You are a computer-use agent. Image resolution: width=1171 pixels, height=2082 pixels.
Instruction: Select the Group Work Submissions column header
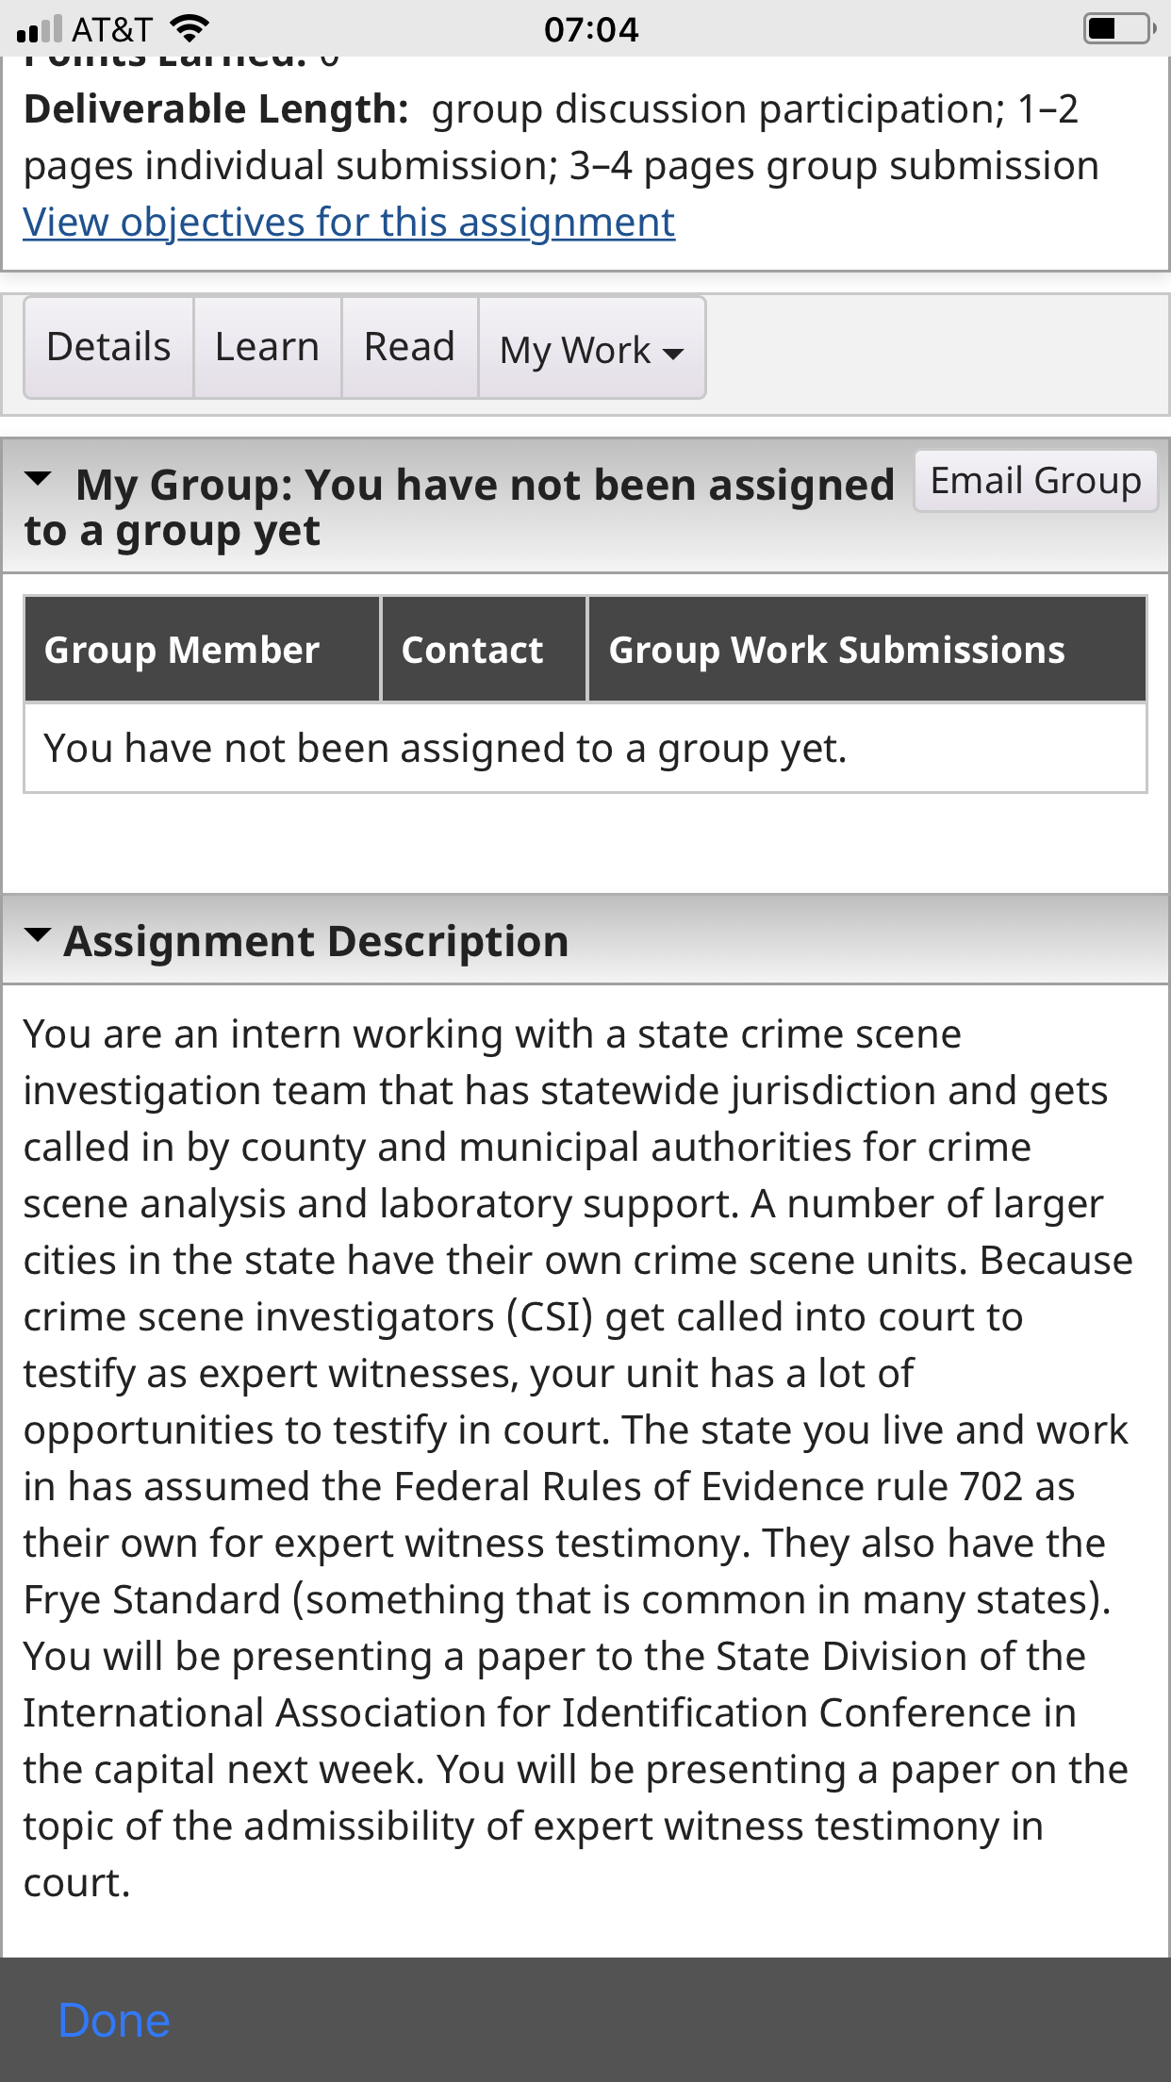click(867, 650)
